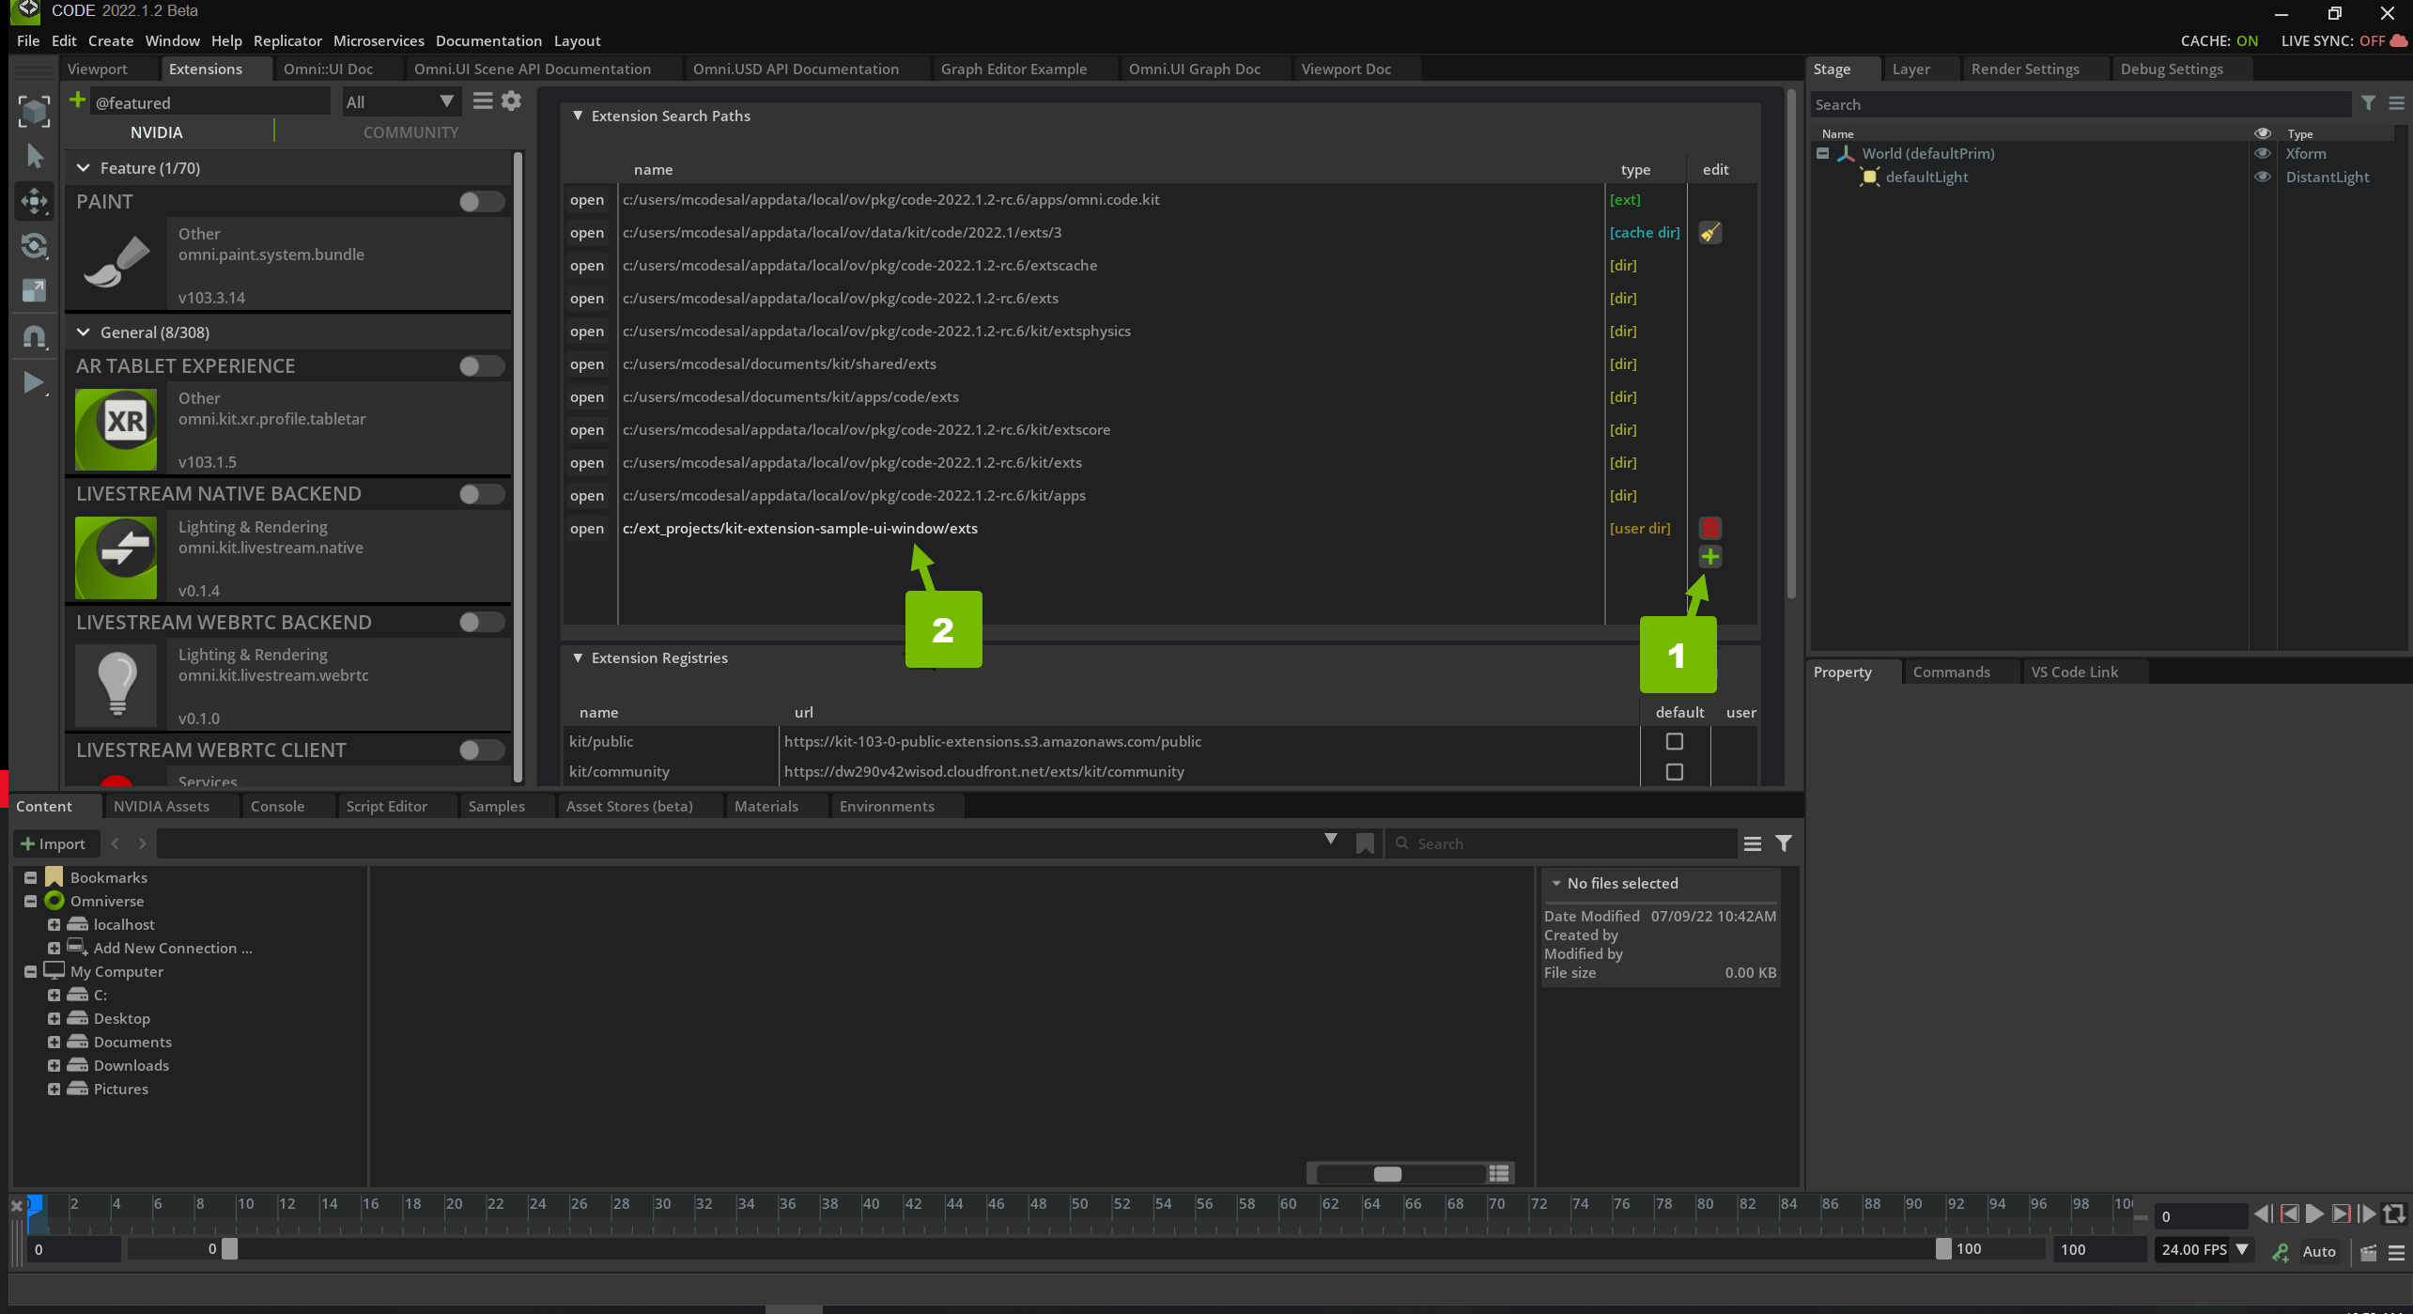This screenshot has height=1314, width=2413.
Task: Switch to the Render Settings tab
Action: point(2025,70)
